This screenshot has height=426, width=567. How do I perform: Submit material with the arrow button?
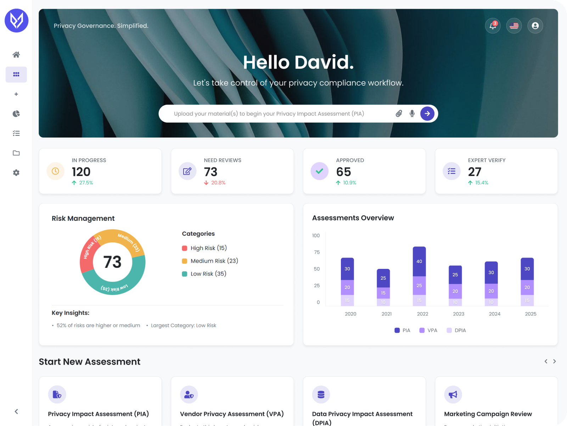point(427,114)
